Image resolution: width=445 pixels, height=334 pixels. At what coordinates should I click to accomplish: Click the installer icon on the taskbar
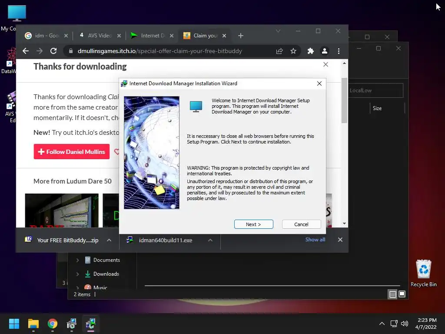72,324
